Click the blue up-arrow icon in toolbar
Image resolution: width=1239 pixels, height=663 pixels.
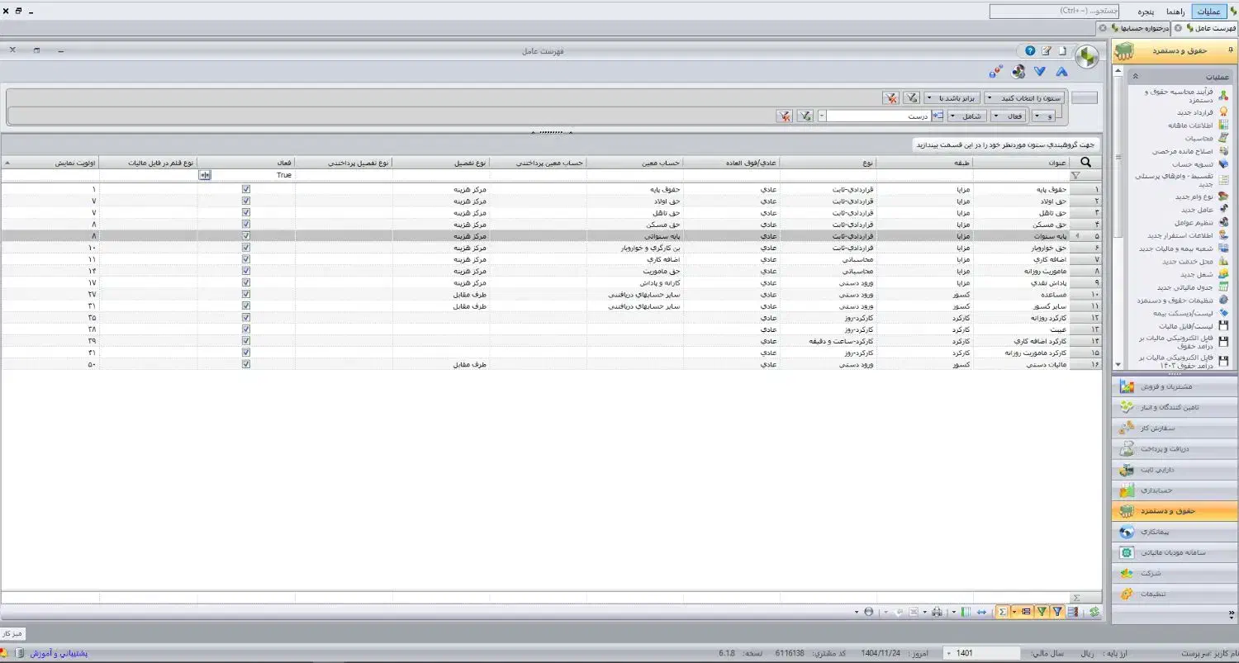pyautogui.click(x=1063, y=72)
